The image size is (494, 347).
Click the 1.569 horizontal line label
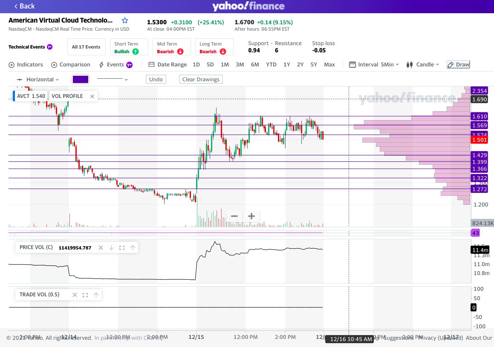[479, 125]
